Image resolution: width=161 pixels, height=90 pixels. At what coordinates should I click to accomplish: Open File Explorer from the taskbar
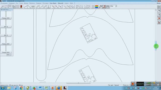[9, 88]
